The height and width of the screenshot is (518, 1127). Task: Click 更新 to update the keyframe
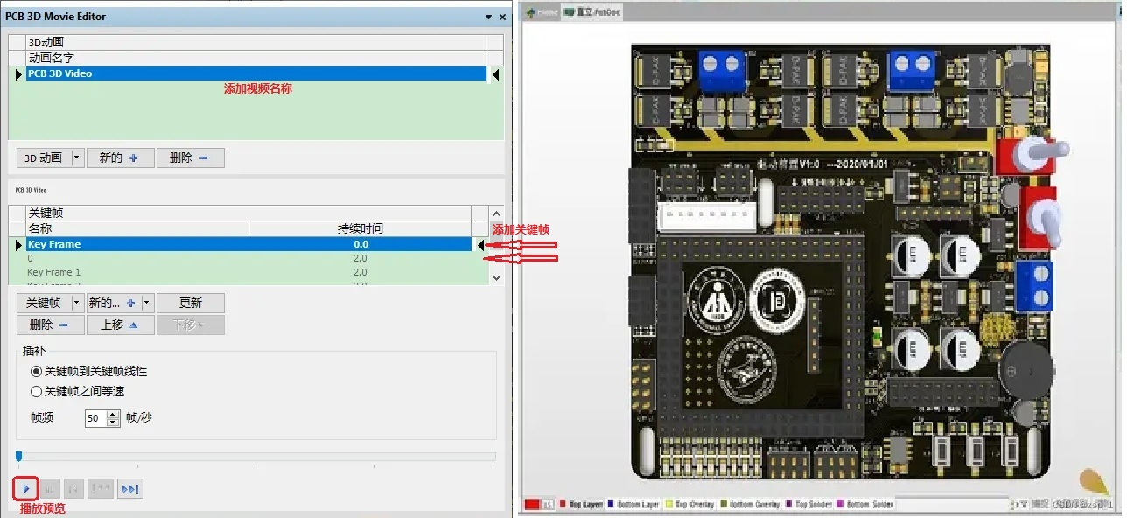coord(190,303)
